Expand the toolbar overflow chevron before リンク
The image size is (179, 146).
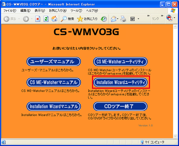tap(148, 16)
